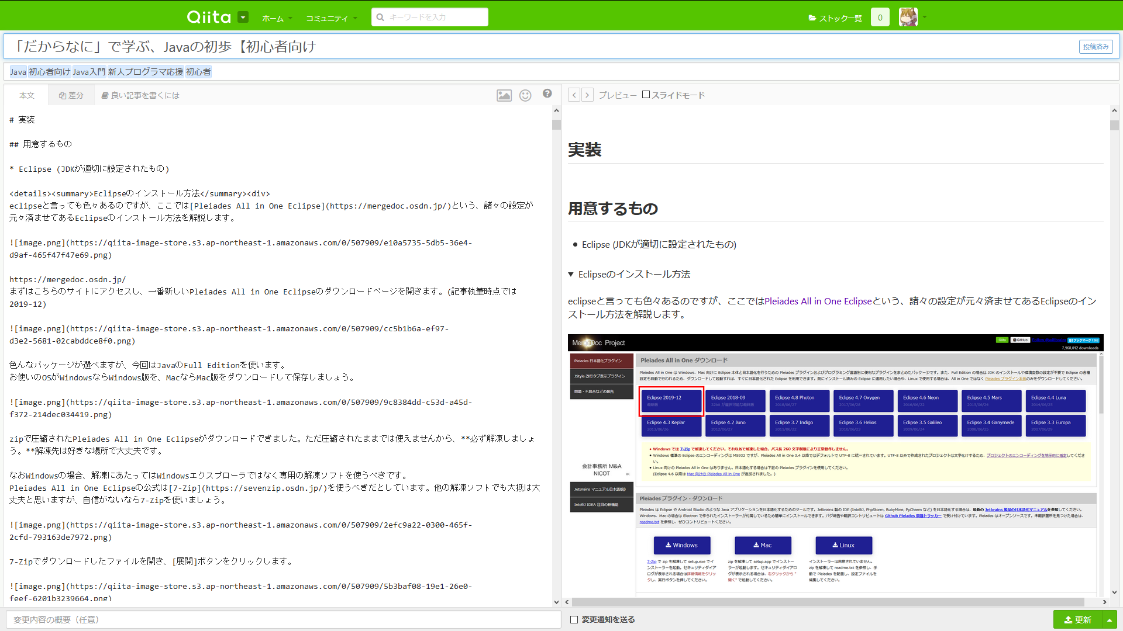This screenshot has height=631, width=1123.
Task: Open the dropdown arrow next to 更新
Action: pyautogui.click(x=1110, y=619)
